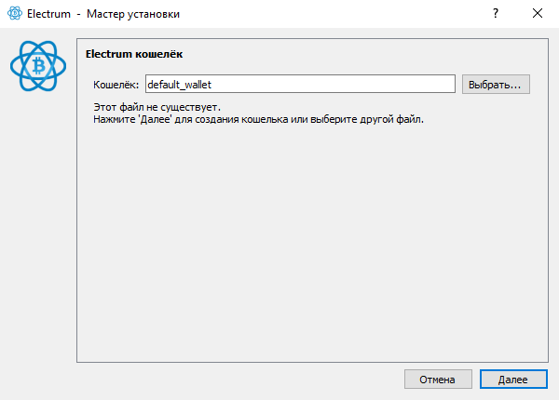Click the gray sidebar area below the logo
Viewport: 559px width, 400px height.
point(38,233)
